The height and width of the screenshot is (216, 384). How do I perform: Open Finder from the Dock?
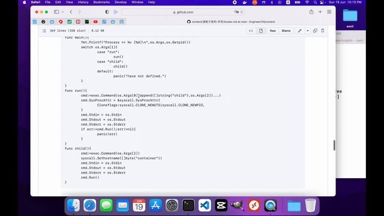(x=73, y=205)
